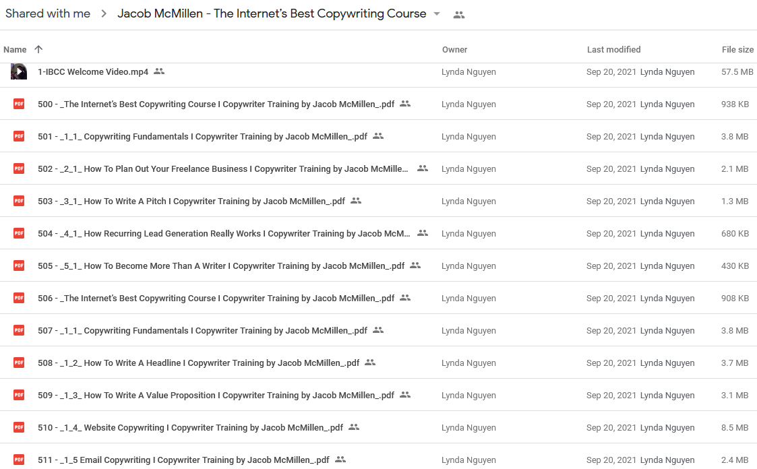Click the PDF icon of file 501
Screen dimensions: 757x469
coord(19,136)
